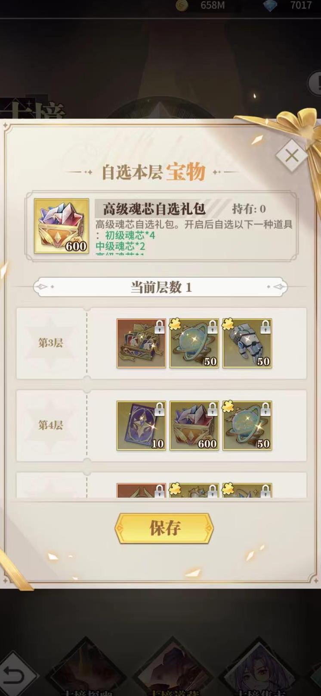Open the 第3层 floor label
The image size is (321, 696).
pyautogui.click(x=51, y=343)
